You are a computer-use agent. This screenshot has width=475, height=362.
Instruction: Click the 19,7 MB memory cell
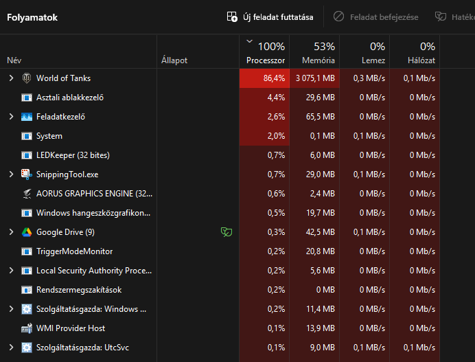click(x=314, y=213)
